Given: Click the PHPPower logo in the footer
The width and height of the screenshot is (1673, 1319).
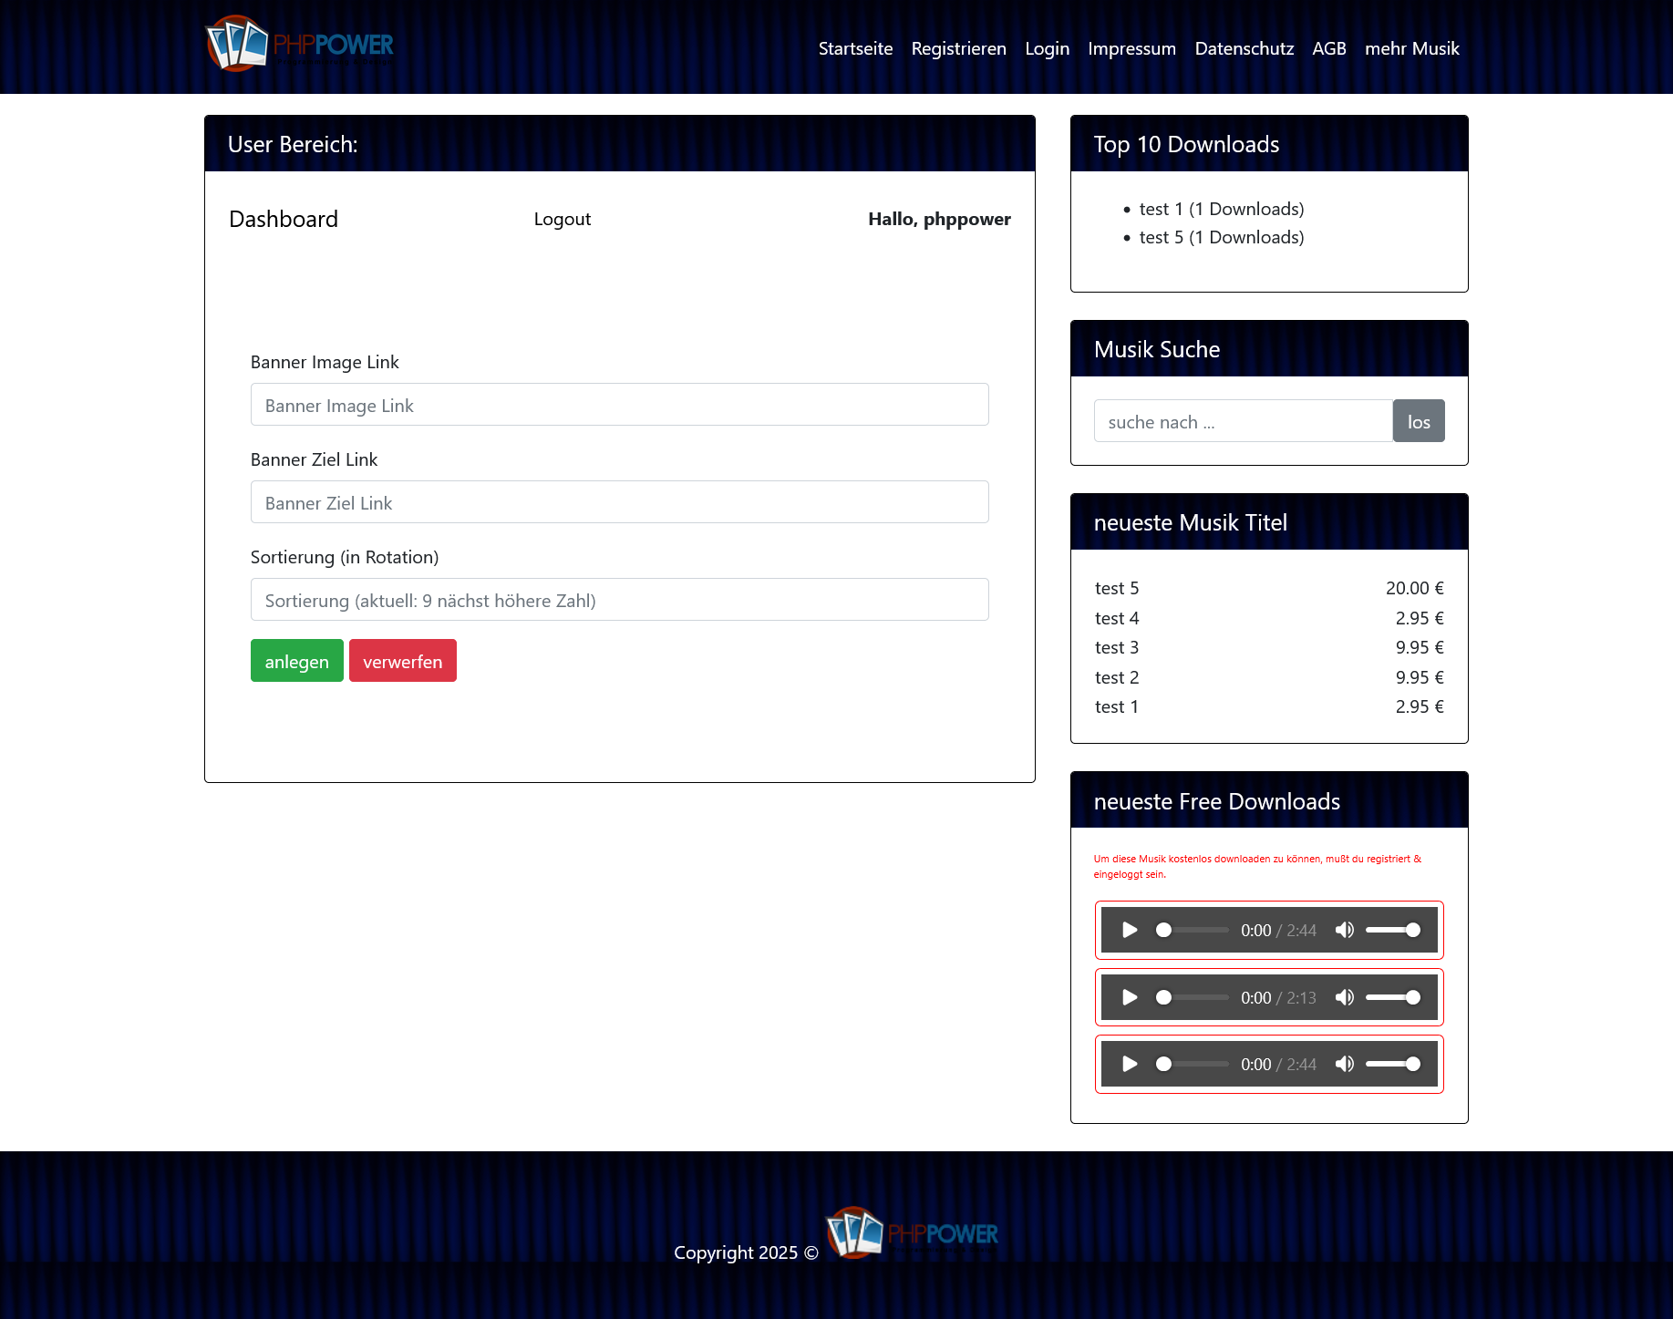Looking at the screenshot, I should pyautogui.click(x=913, y=1233).
